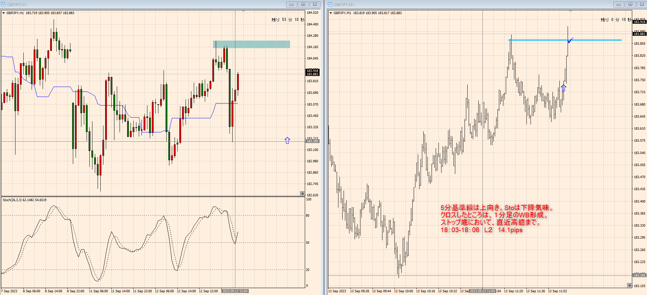
Task: Open the triangle menu beside the GBPJPY,H1 label
Action: pyautogui.click(x=4, y=13)
